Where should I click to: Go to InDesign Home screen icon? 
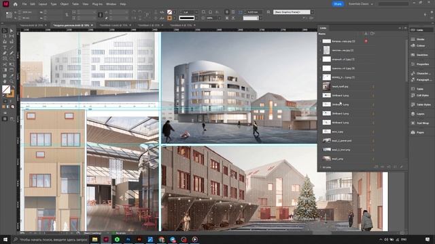(15, 4)
